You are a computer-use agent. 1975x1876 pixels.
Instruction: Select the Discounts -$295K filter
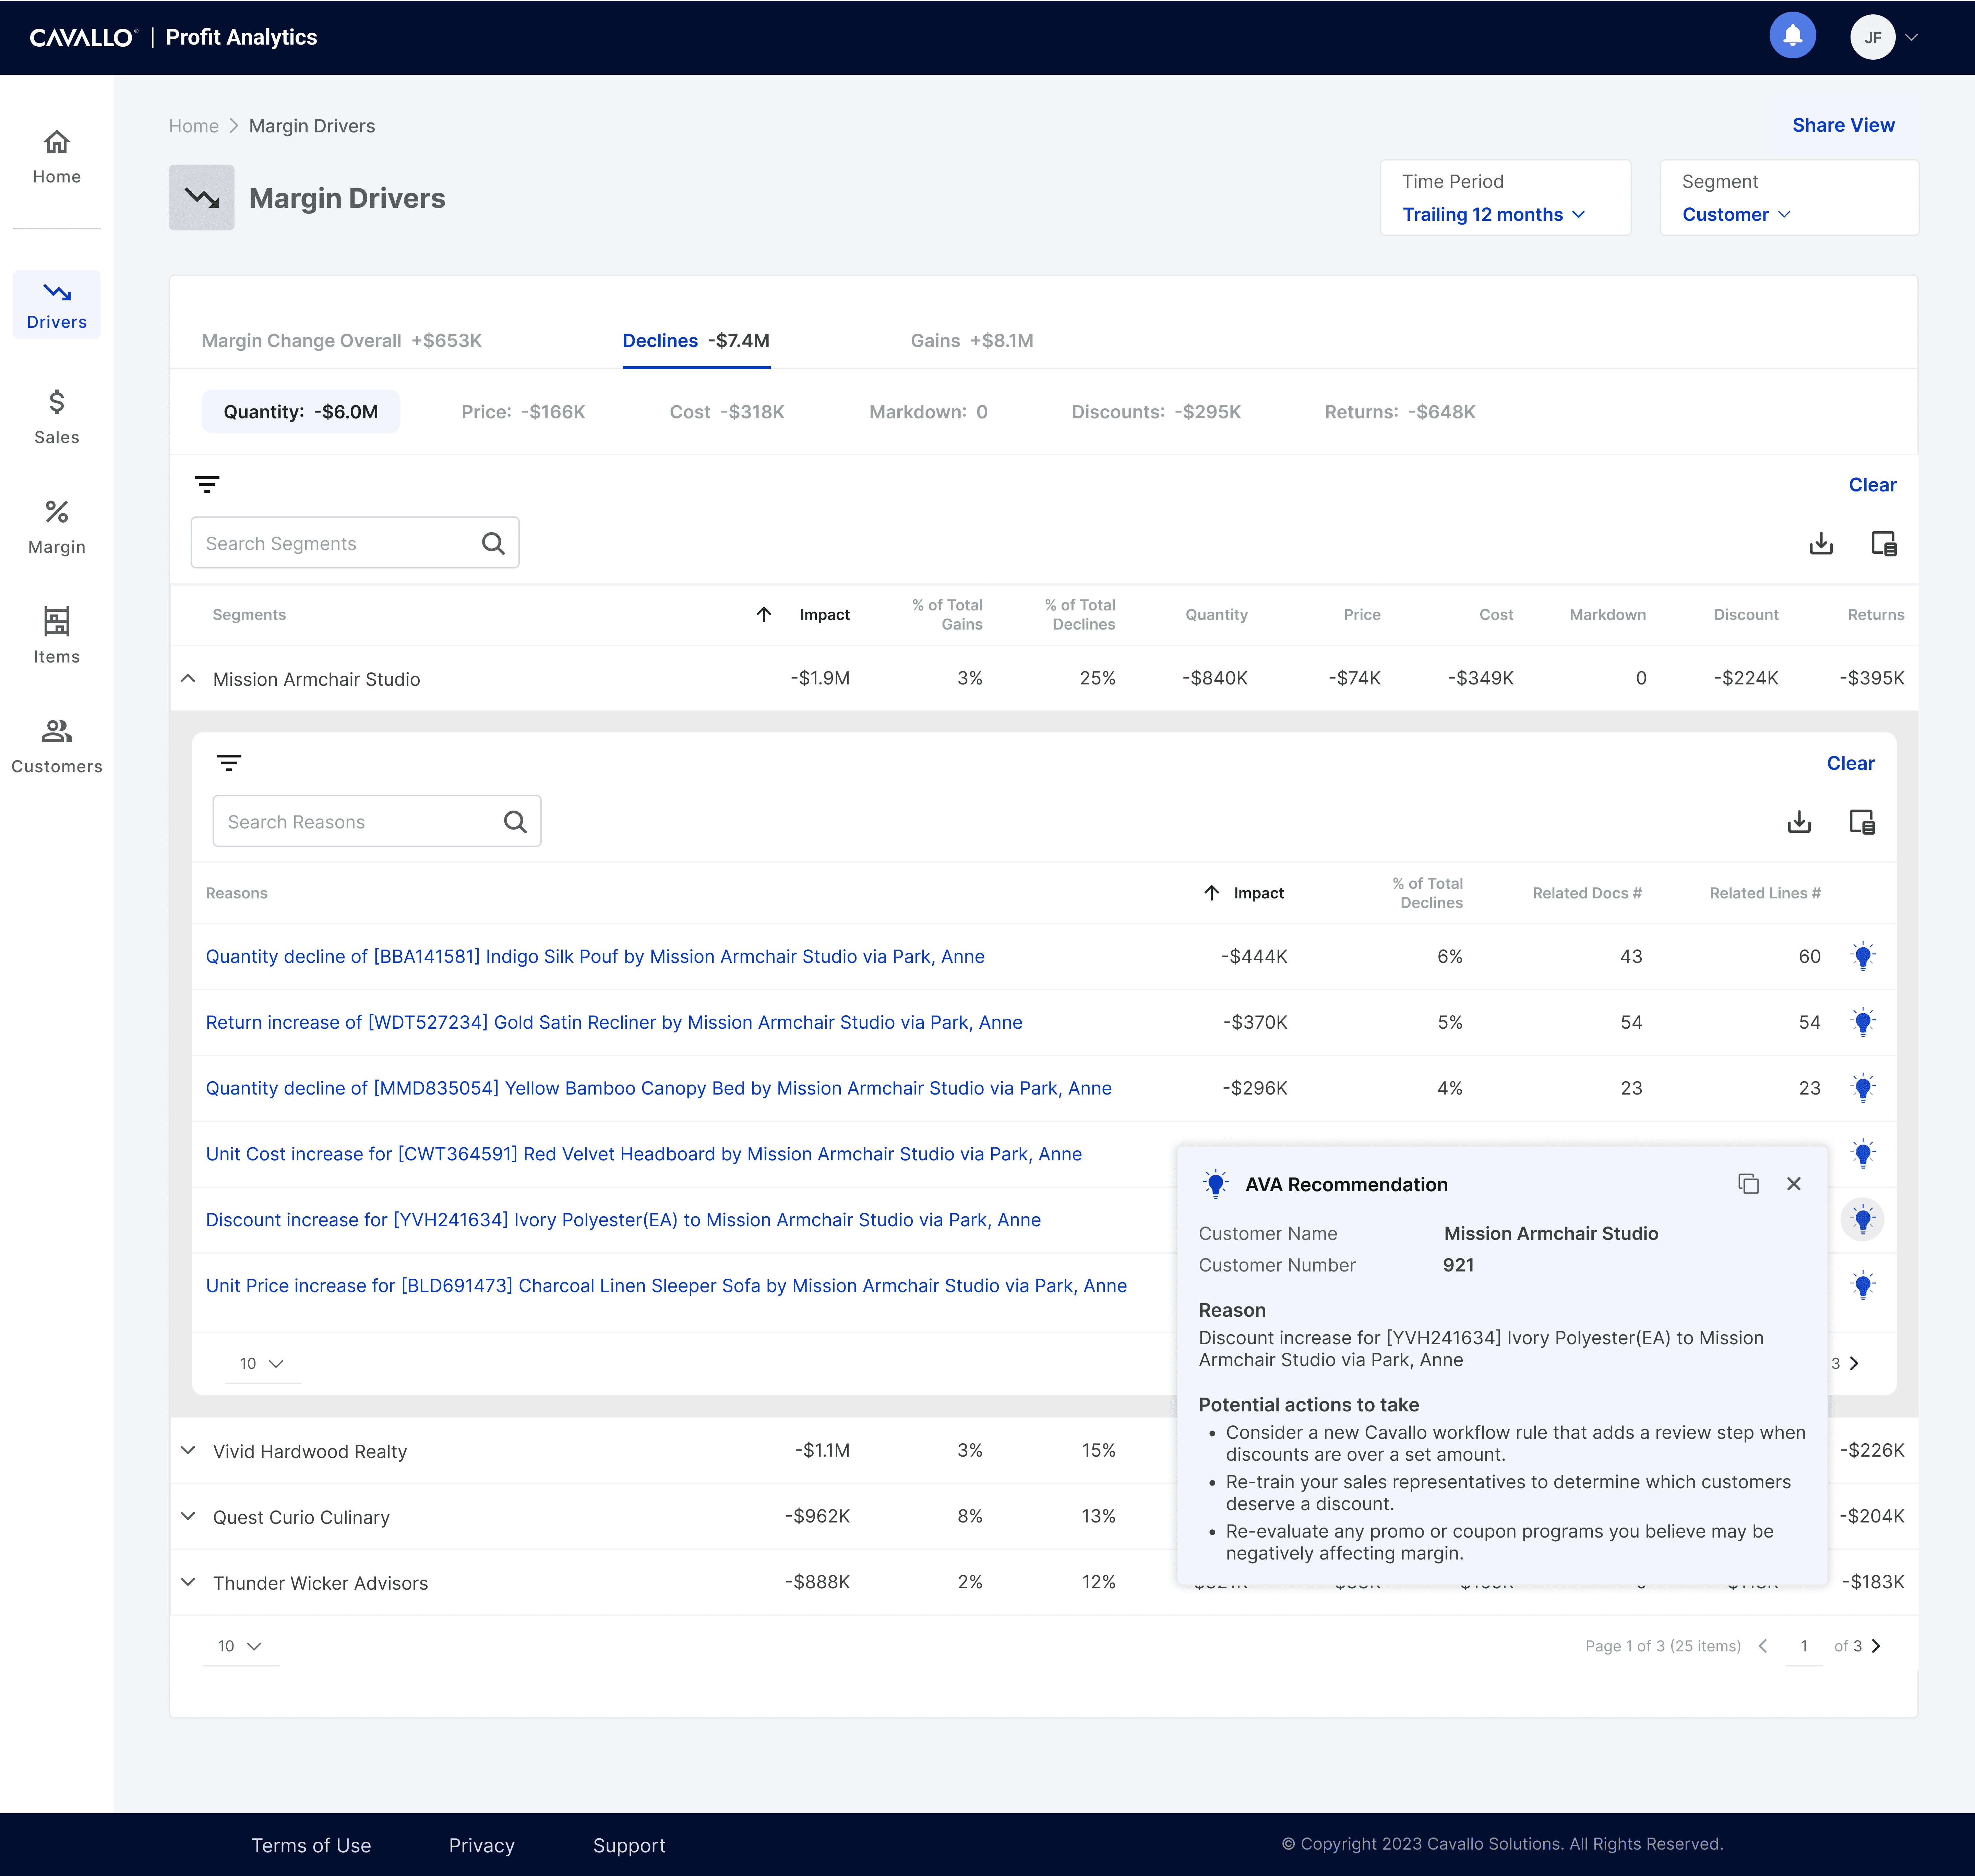click(1156, 412)
